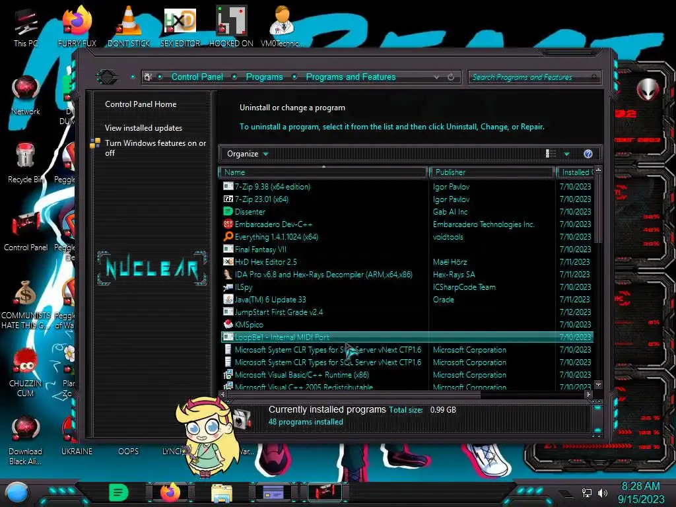Open the purple window app on taskbar
The width and height of the screenshot is (676, 507).
click(x=273, y=492)
